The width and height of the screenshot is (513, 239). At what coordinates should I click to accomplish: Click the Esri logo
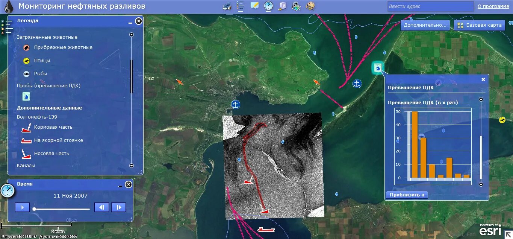point(490,230)
